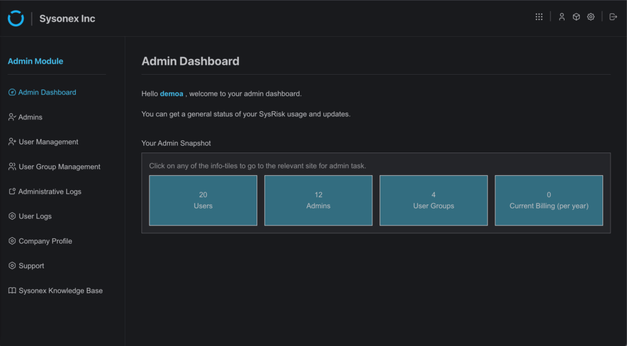Click the icon beside User Management
Screen dimensions: 627x346
[12, 142]
